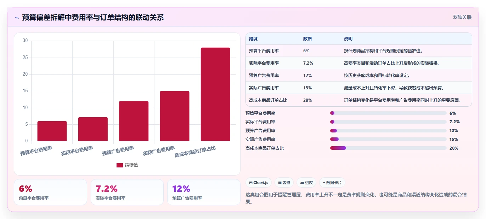Click the 28% value in table

(307, 100)
